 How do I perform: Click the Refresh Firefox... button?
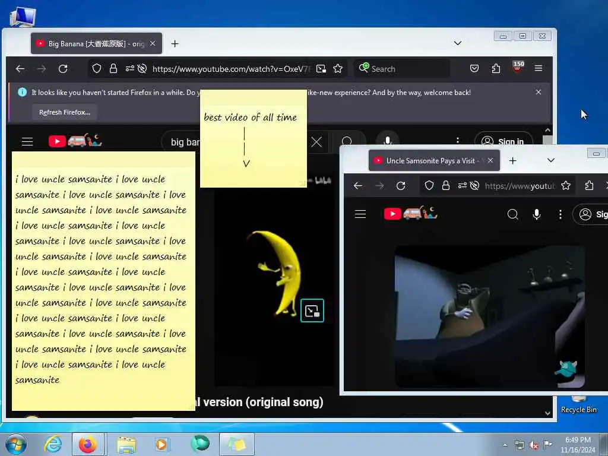tap(65, 112)
